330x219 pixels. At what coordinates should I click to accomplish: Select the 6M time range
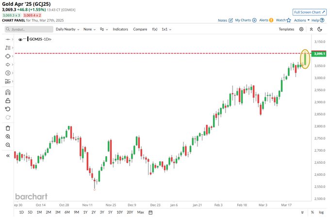[x=67, y=212]
